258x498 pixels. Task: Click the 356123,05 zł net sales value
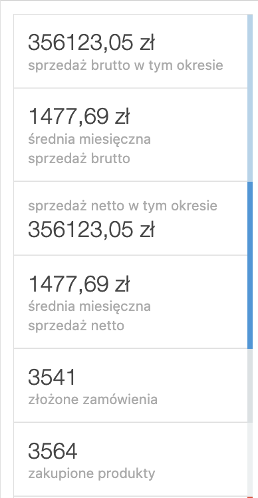91,229
